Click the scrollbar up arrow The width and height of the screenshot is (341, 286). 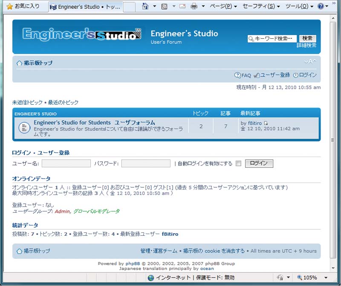tap(333, 18)
